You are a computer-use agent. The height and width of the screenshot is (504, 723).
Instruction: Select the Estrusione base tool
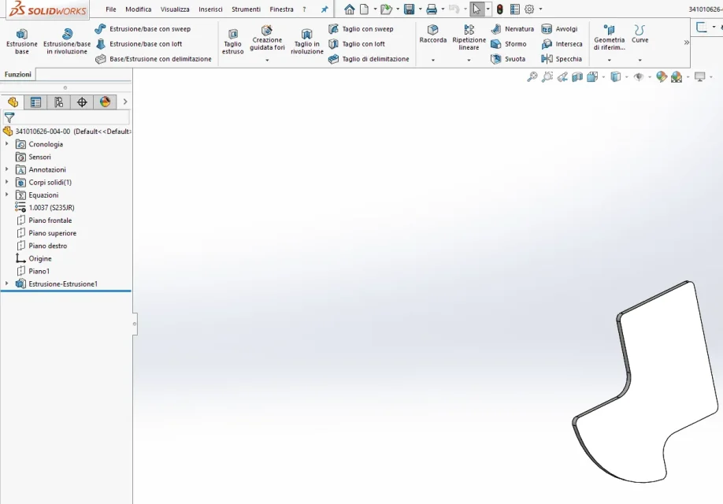point(22,41)
